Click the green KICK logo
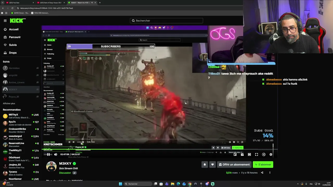This screenshot has width=333, height=187. [x=18, y=21]
